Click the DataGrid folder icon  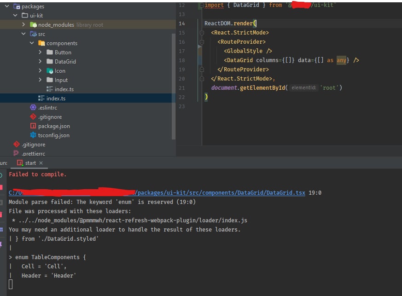click(50, 62)
